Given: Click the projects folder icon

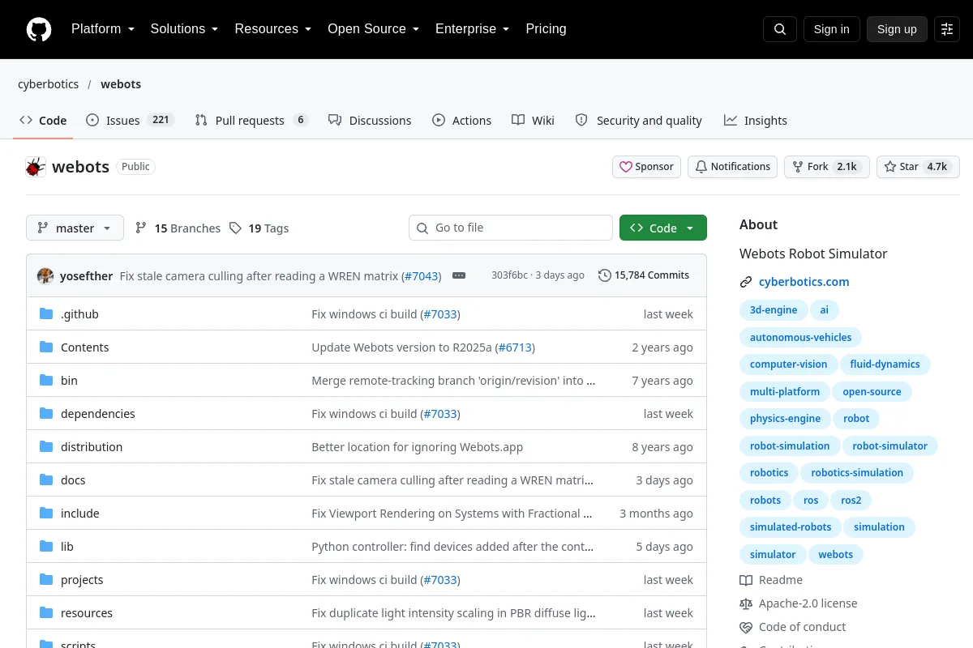Looking at the screenshot, I should [46, 580].
